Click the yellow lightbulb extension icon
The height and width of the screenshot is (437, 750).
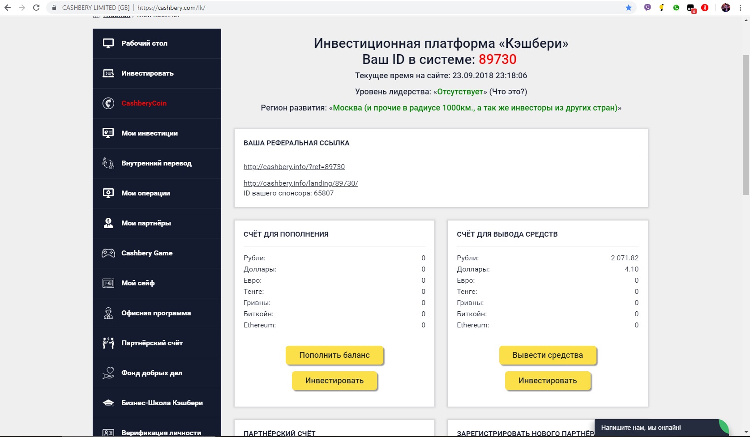coord(662,8)
